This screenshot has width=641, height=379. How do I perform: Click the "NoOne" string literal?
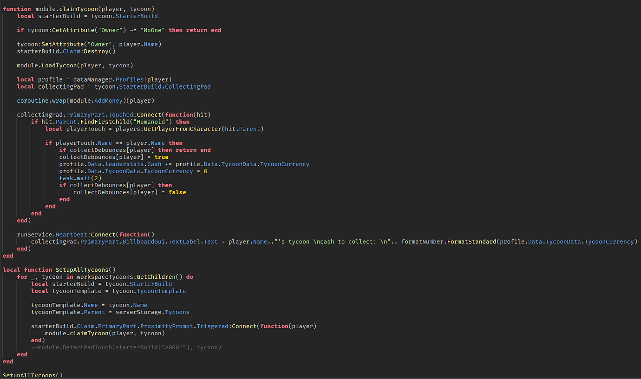coord(152,30)
